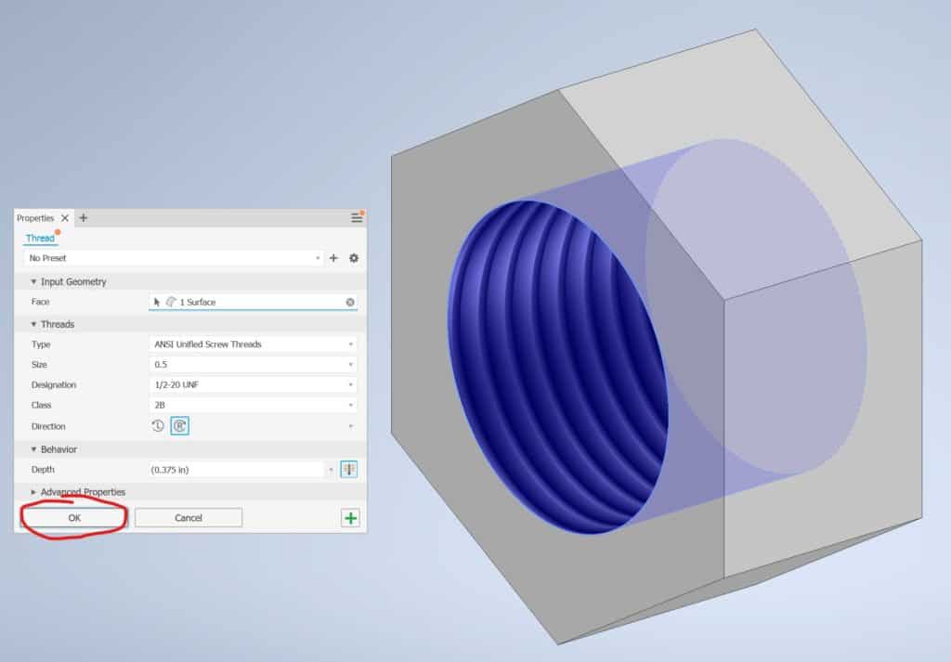Add a new panel tab with plus
The height and width of the screenshot is (662, 951).
(x=84, y=217)
